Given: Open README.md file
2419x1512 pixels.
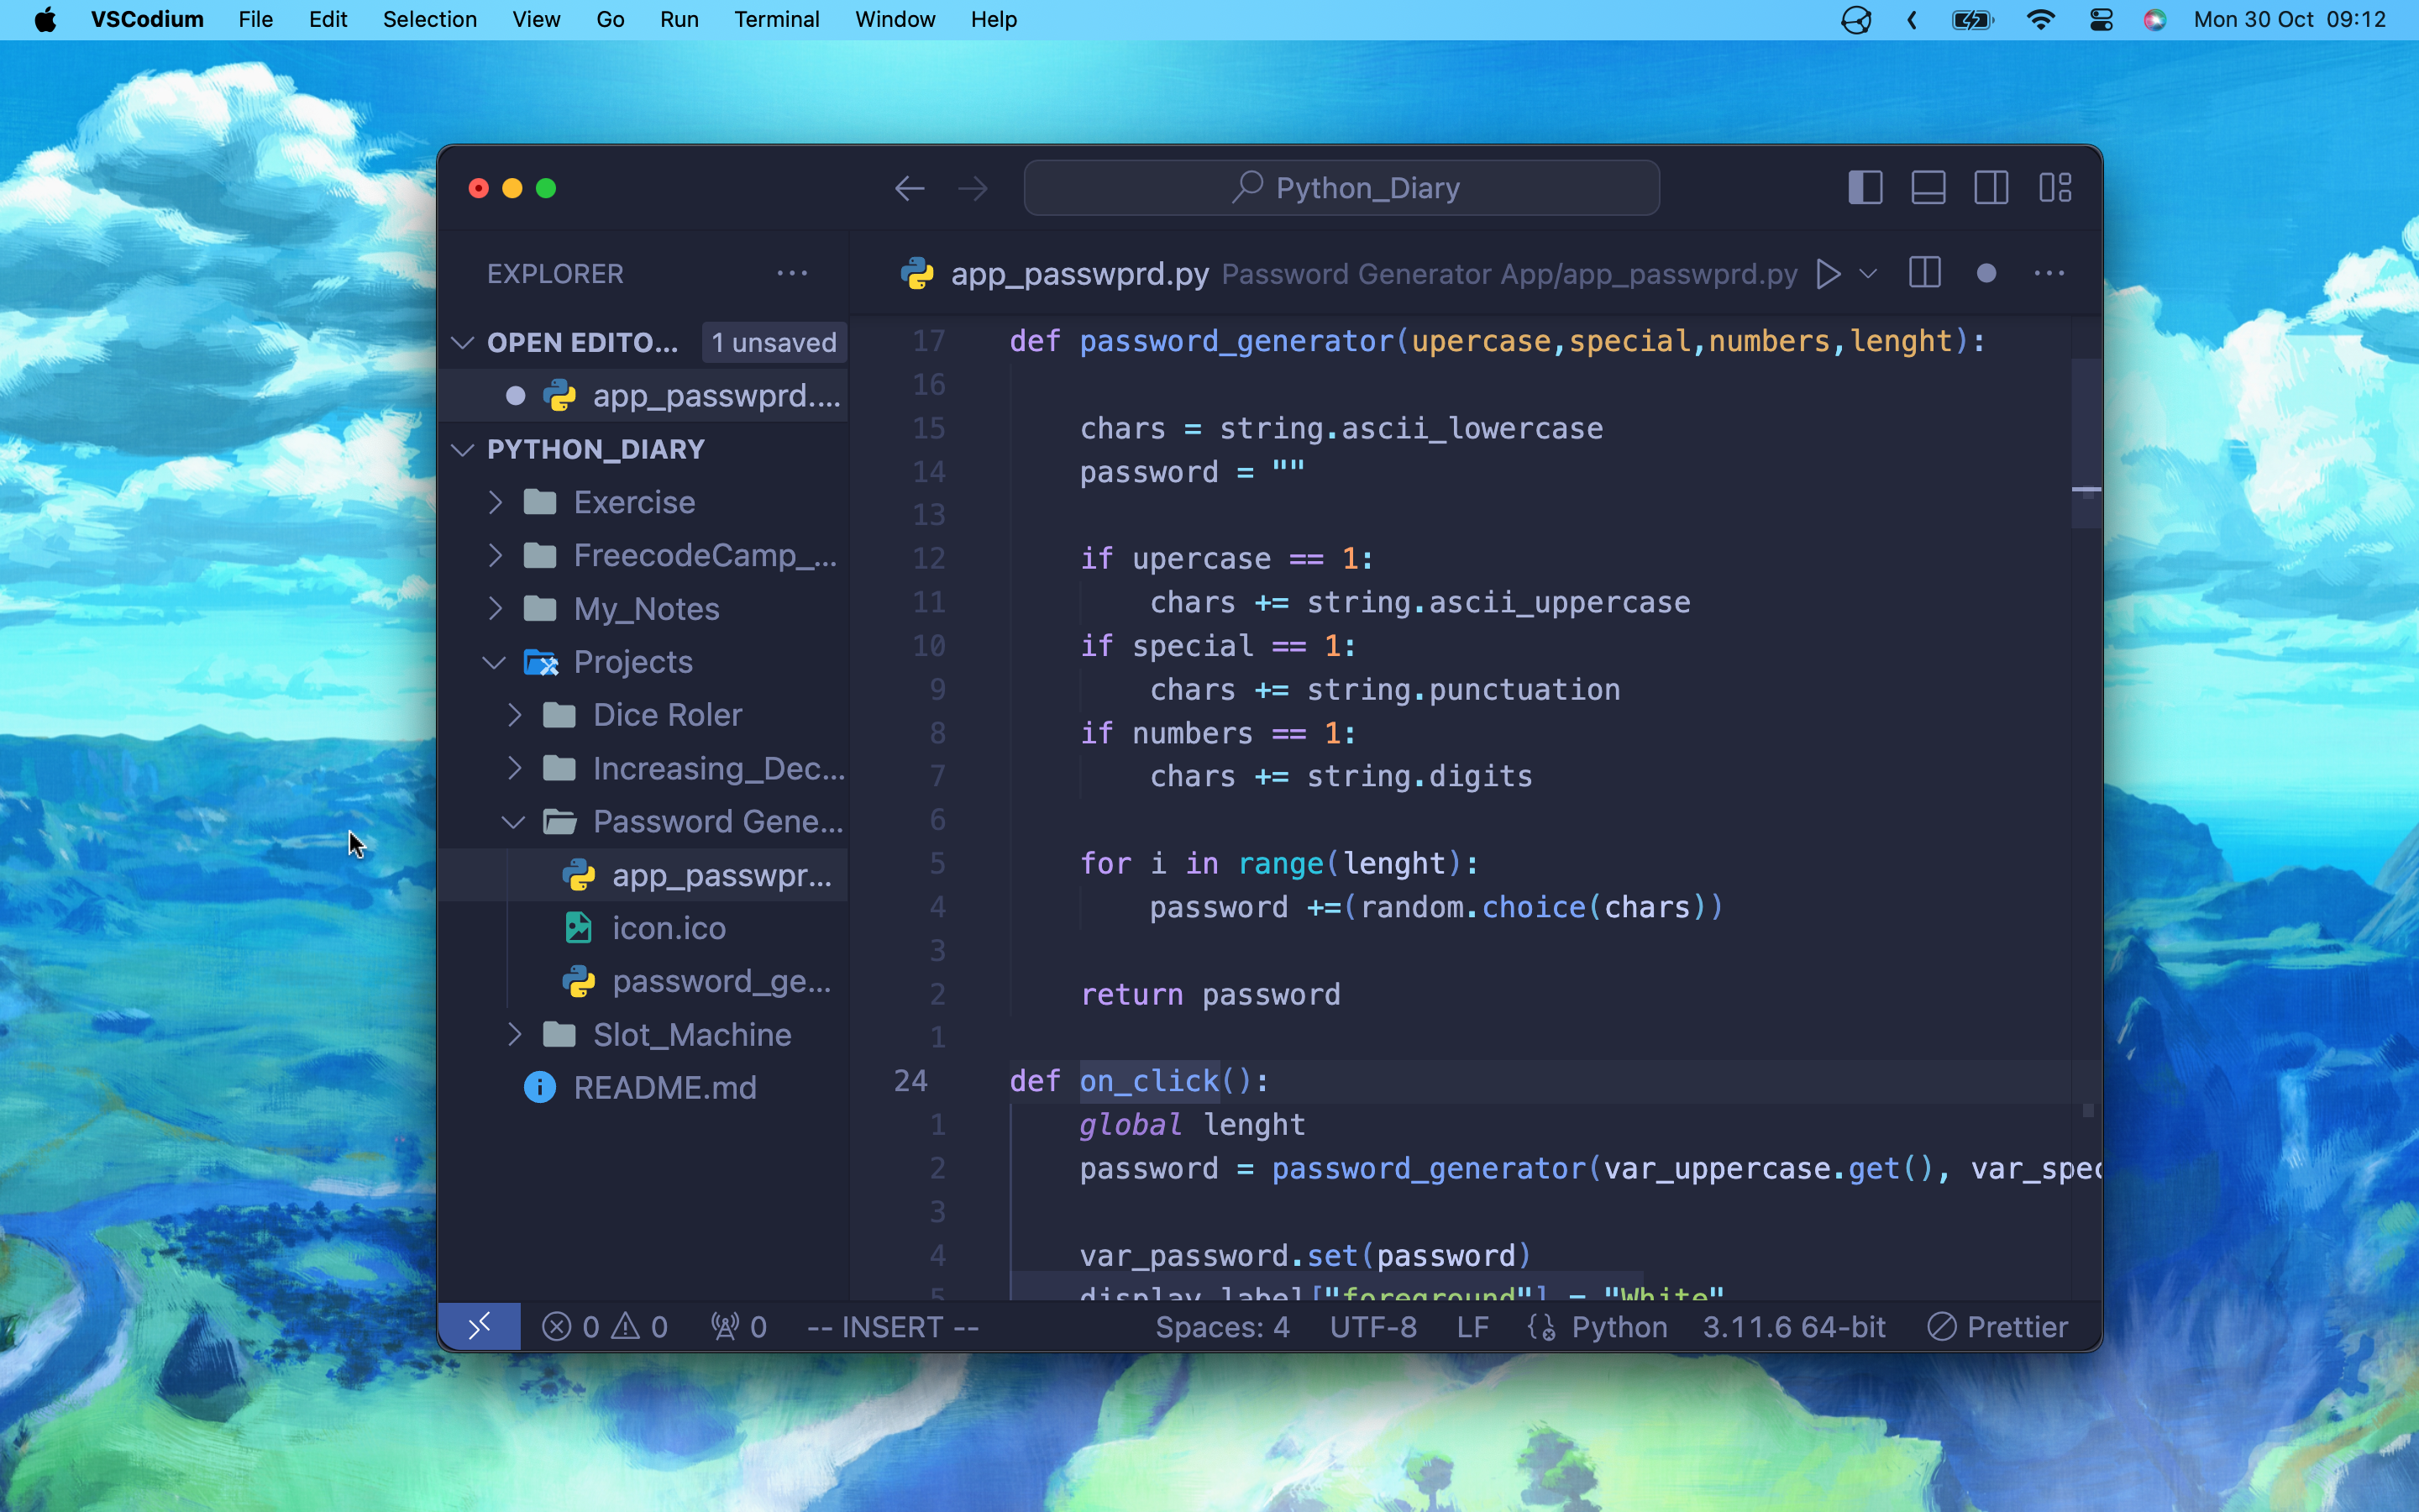Looking at the screenshot, I should (643, 1088).
